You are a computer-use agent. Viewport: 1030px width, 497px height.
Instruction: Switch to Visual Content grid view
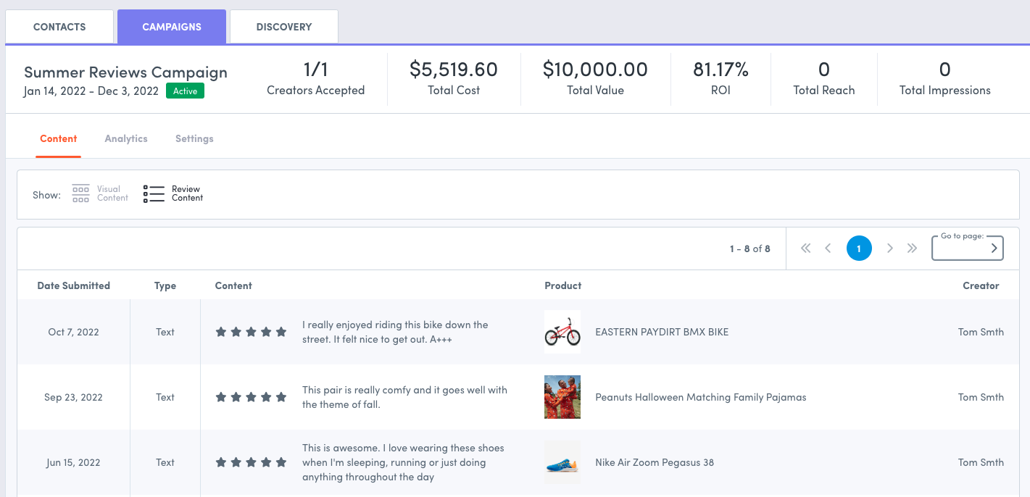(100, 193)
